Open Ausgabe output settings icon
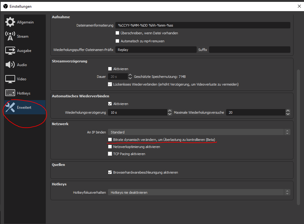304x224 pixels. (10, 51)
